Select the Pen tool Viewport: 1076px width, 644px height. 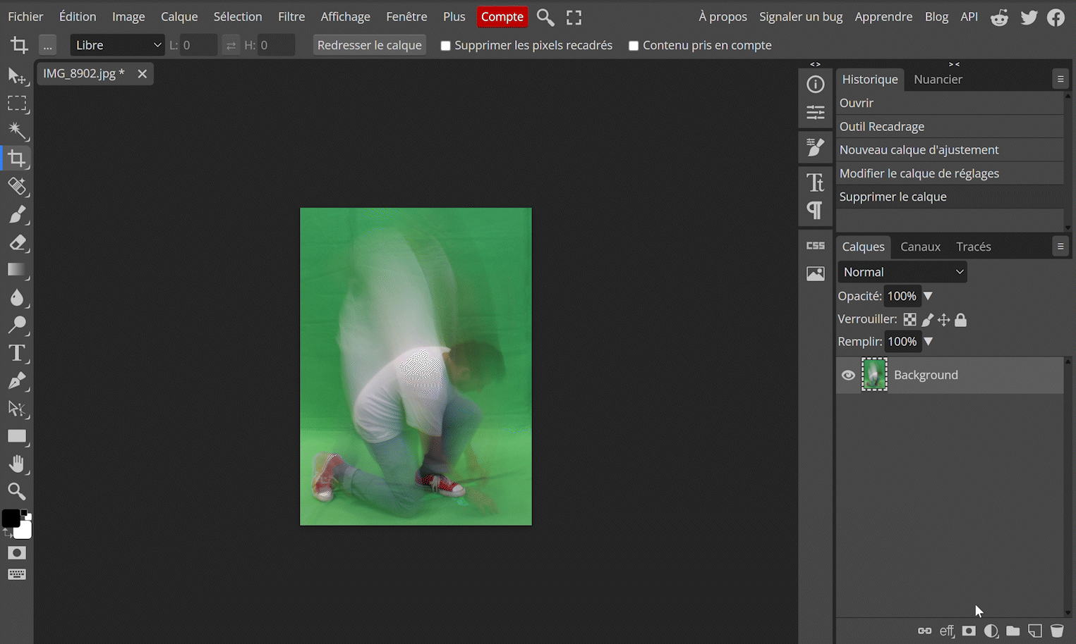click(x=17, y=380)
